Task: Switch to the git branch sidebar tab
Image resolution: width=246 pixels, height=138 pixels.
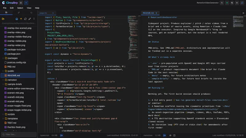Action: [x=19, y=13]
